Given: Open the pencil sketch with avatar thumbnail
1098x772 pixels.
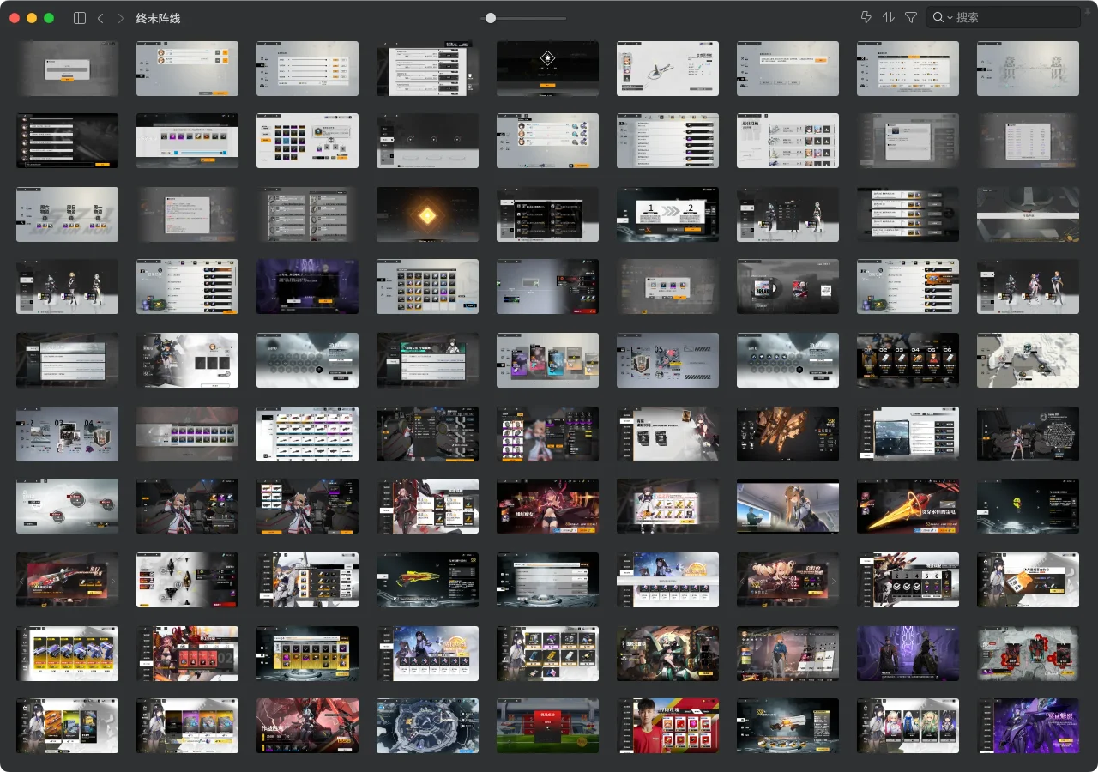Looking at the screenshot, I should click(667, 69).
